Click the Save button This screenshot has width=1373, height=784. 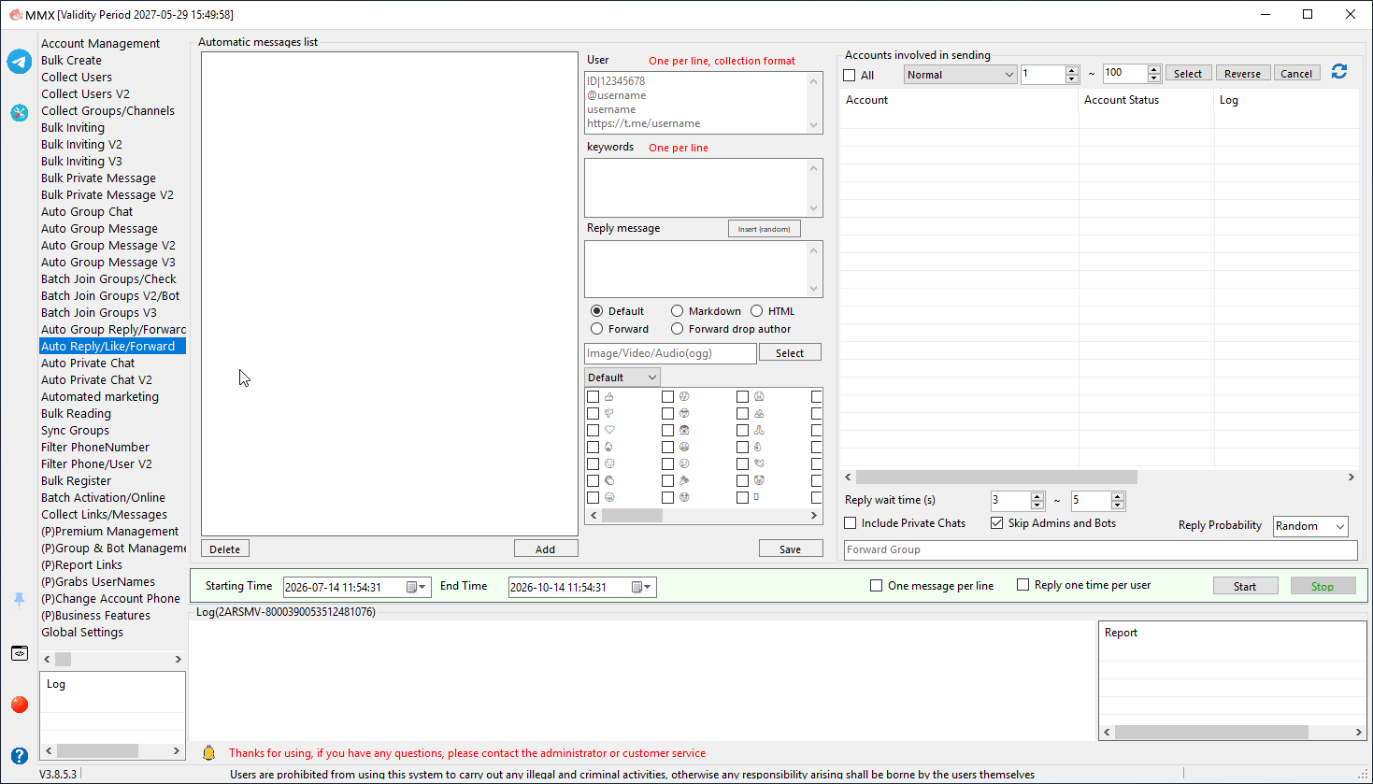(x=791, y=549)
